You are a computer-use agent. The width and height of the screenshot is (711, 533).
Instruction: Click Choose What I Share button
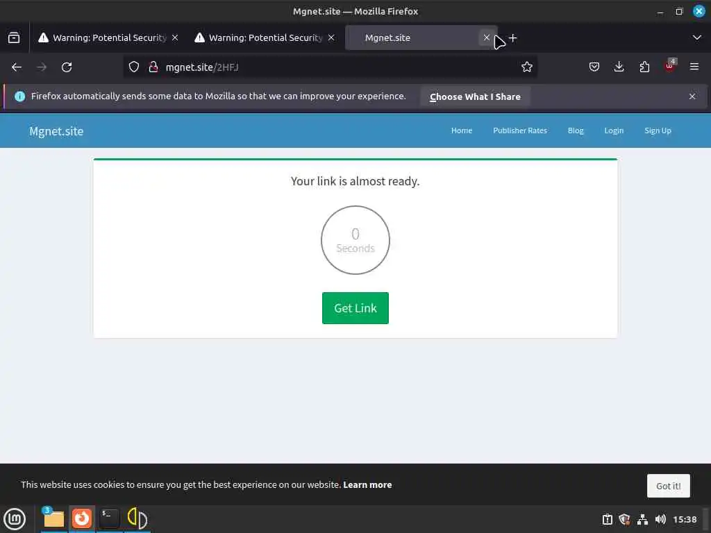(x=475, y=96)
